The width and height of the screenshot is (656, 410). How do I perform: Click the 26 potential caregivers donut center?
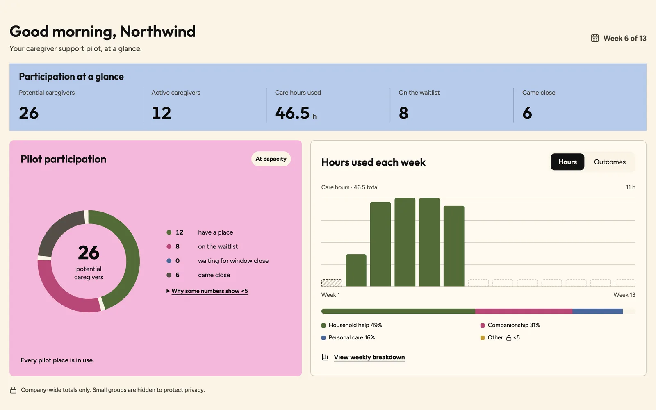89,261
